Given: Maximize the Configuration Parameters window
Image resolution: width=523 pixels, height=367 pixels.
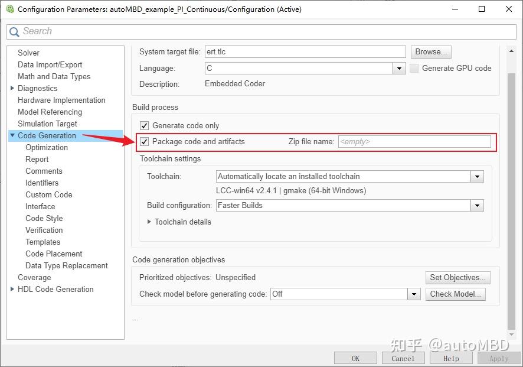Looking at the screenshot, I should point(482,9).
